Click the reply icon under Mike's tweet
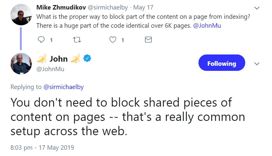The image size is (272, 156). pos(42,40)
